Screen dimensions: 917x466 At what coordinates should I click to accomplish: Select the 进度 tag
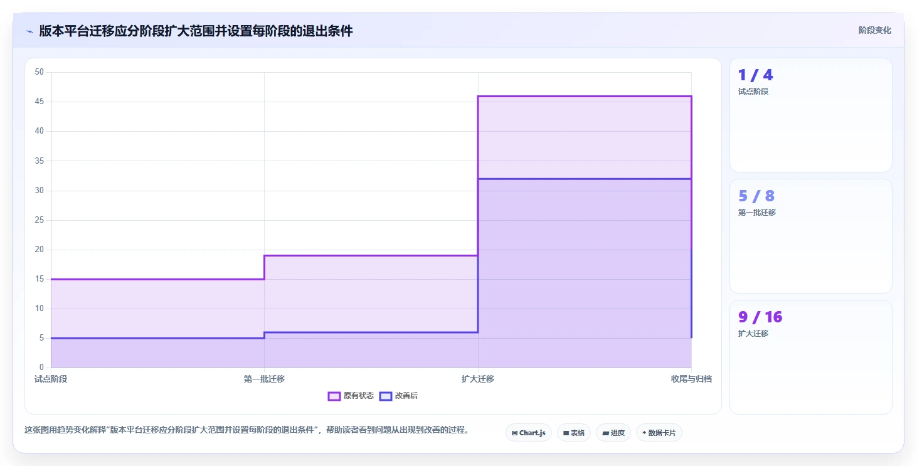click(x=613, y=433)
